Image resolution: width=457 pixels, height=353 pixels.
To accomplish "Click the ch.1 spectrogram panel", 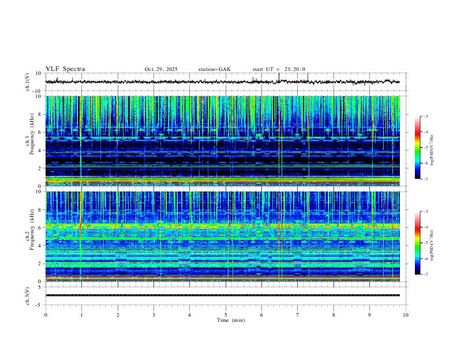I will (223, 141).
